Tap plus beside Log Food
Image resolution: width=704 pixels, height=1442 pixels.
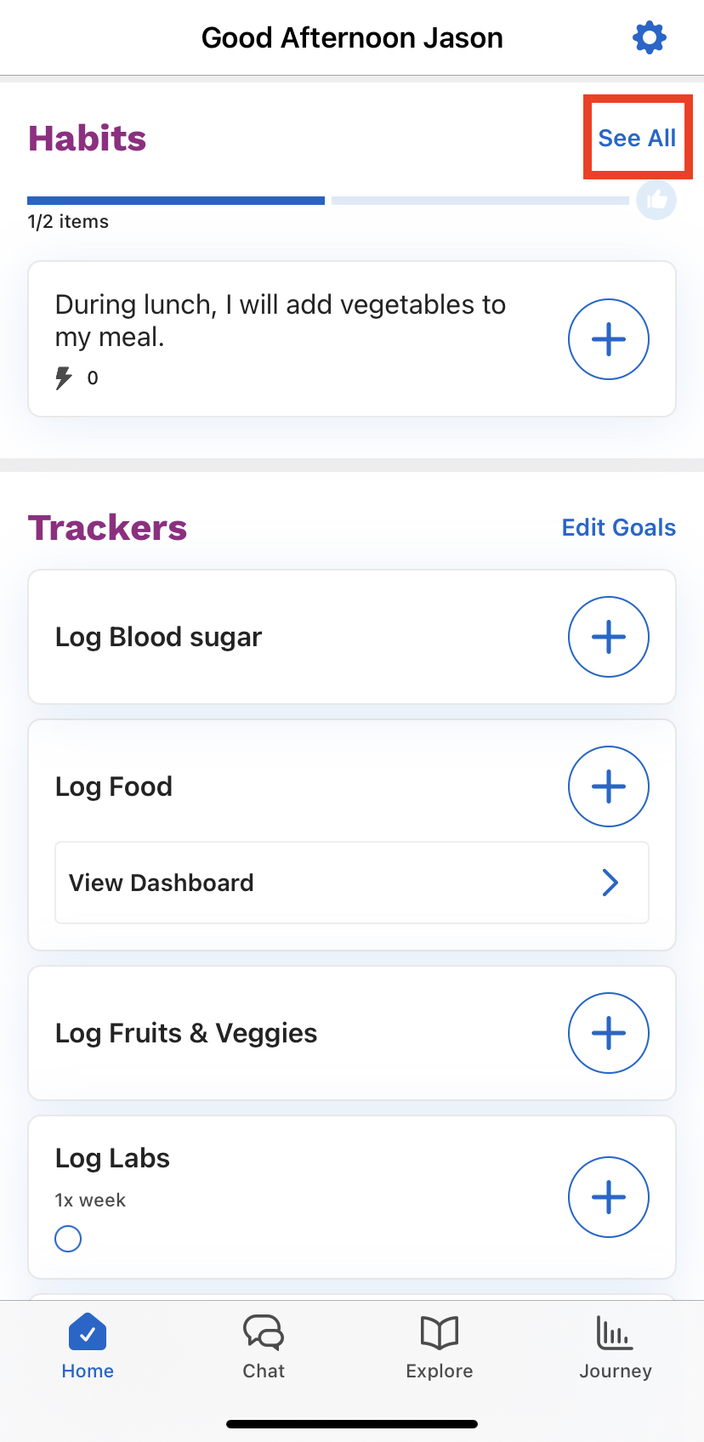click(609, 786)
